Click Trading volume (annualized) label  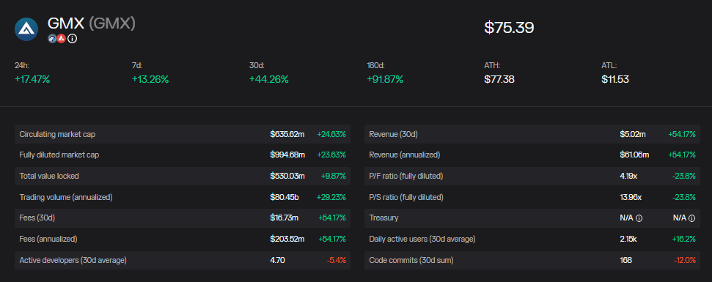pos(66,197)
